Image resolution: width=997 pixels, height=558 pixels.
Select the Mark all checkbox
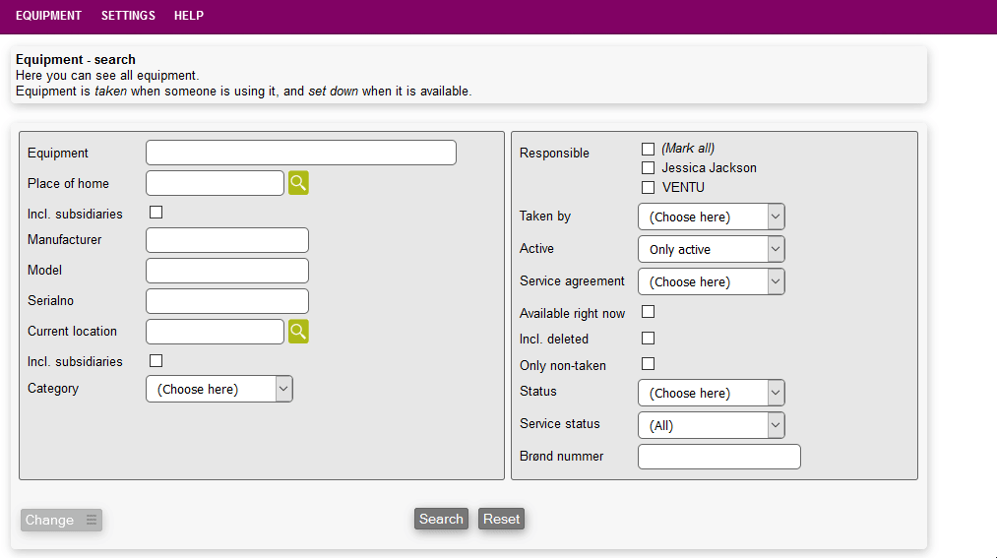(648, 149)
